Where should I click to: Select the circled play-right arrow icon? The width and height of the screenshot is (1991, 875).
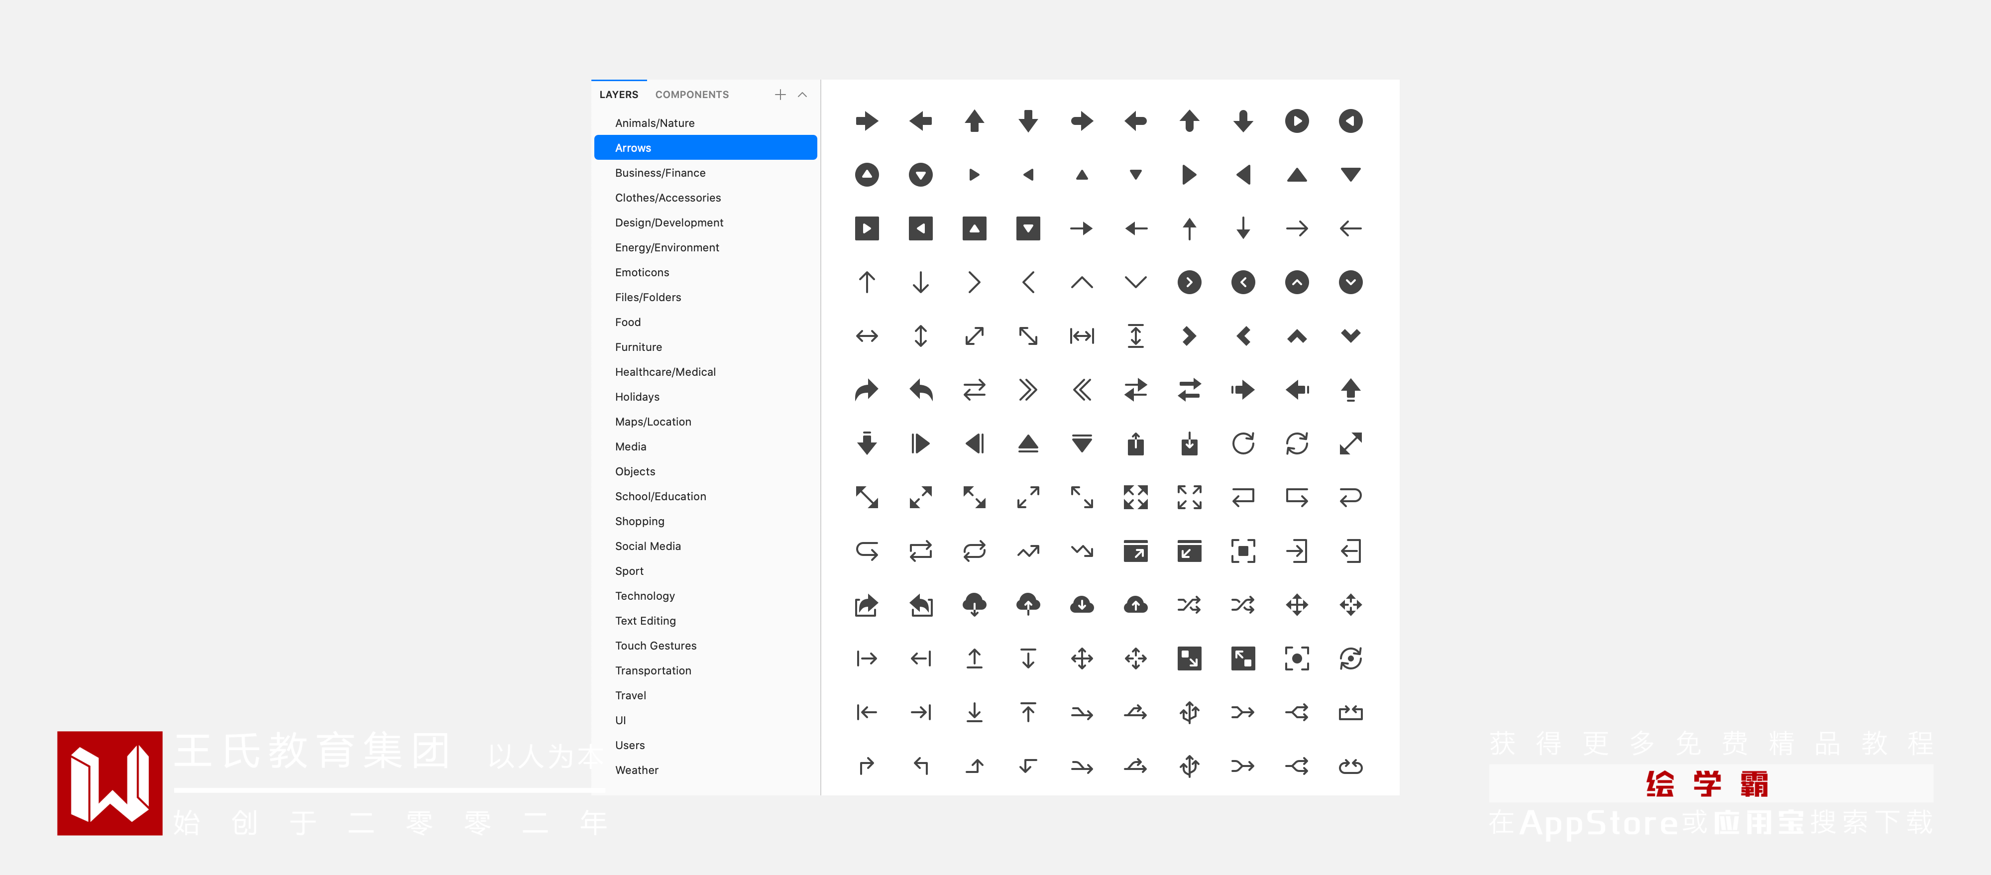click(1296, 120)
